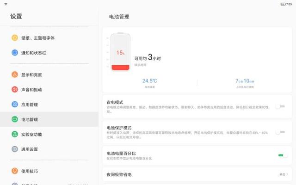Click the notification and status bar icon

(15, 53)
